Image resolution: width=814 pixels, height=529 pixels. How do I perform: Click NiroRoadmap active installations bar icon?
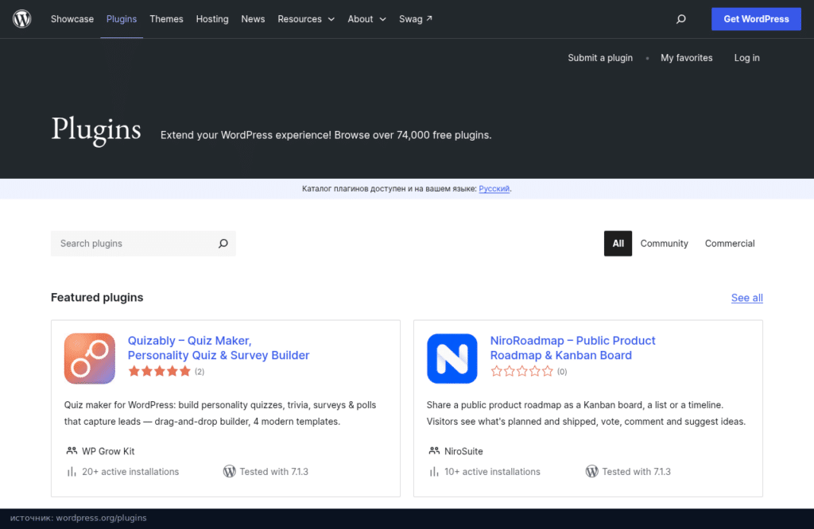coord(434,472)
